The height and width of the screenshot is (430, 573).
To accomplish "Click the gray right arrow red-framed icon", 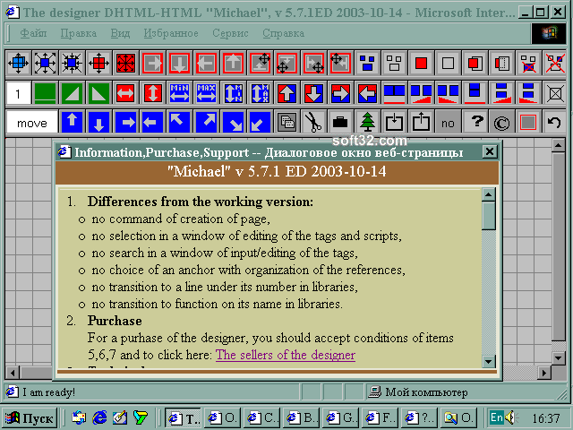I will click(x=152, y=64).
